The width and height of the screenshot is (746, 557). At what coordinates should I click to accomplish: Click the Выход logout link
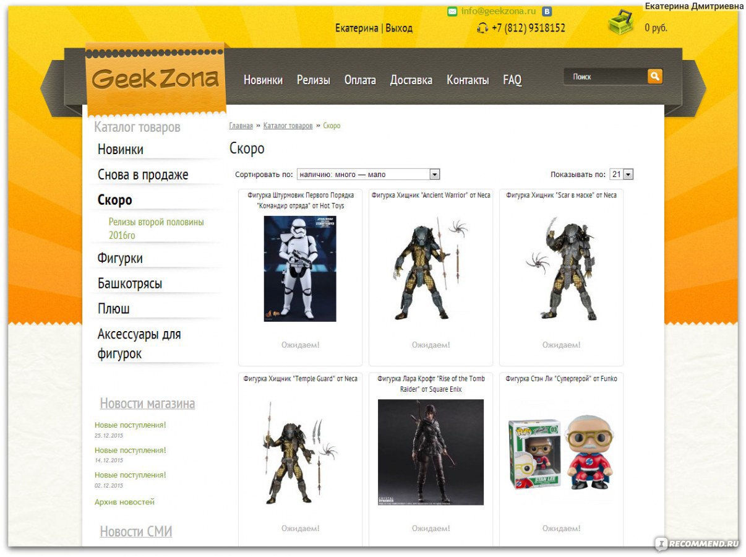[x=399, y=28]
